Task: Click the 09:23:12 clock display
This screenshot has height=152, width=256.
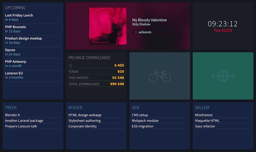Action: (x=223, y=24)
